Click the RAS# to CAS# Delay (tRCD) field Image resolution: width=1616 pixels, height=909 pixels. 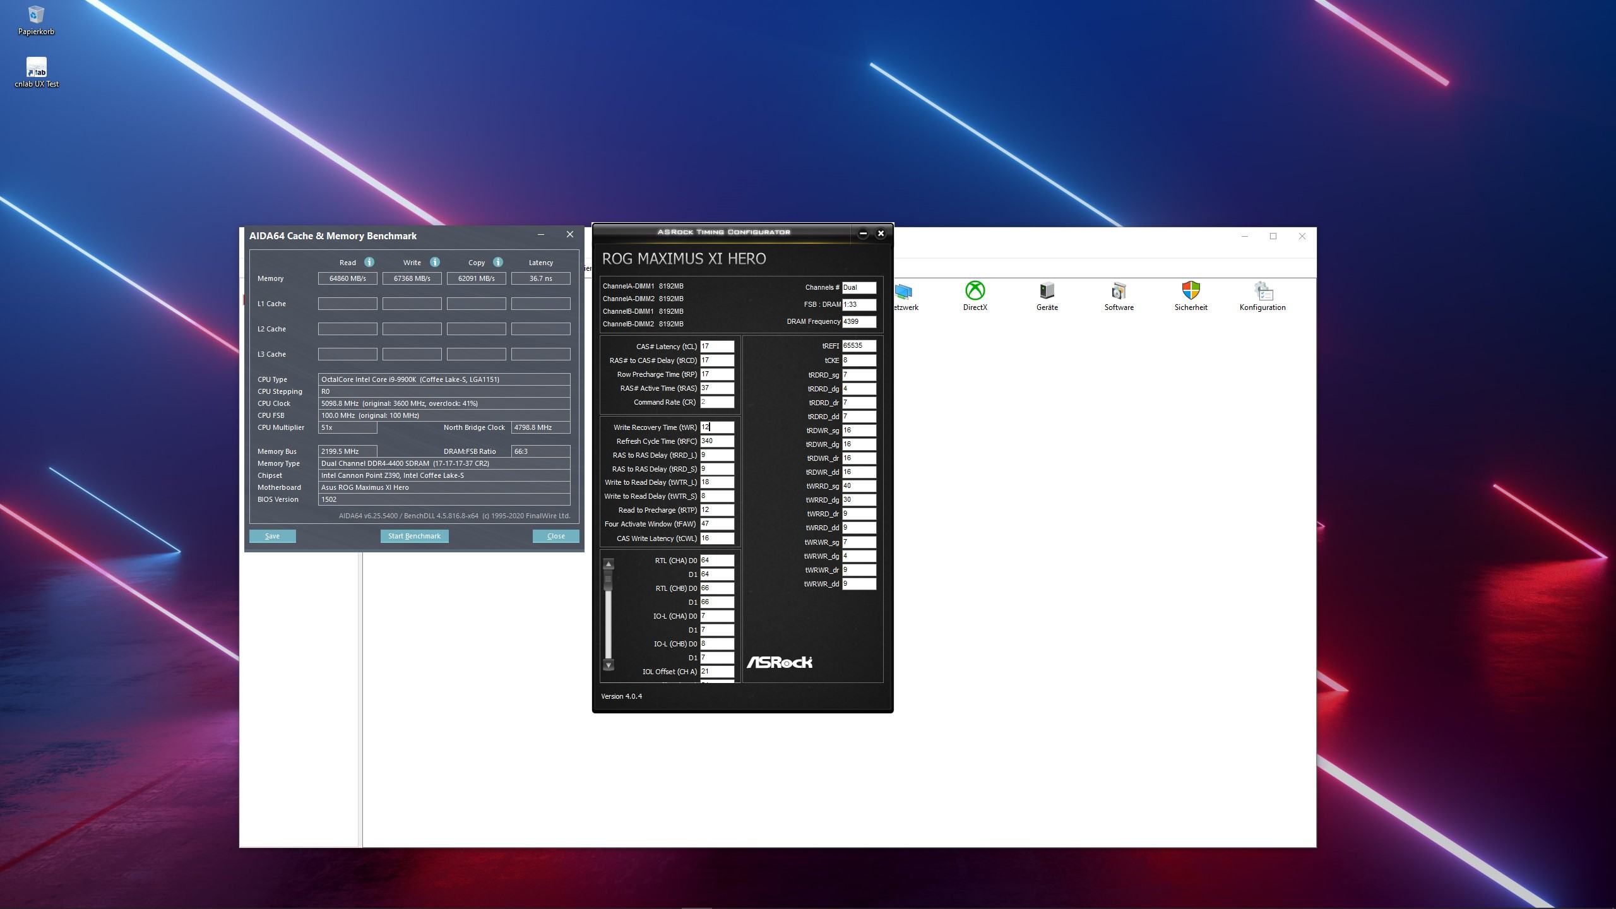tap(717, 360)
